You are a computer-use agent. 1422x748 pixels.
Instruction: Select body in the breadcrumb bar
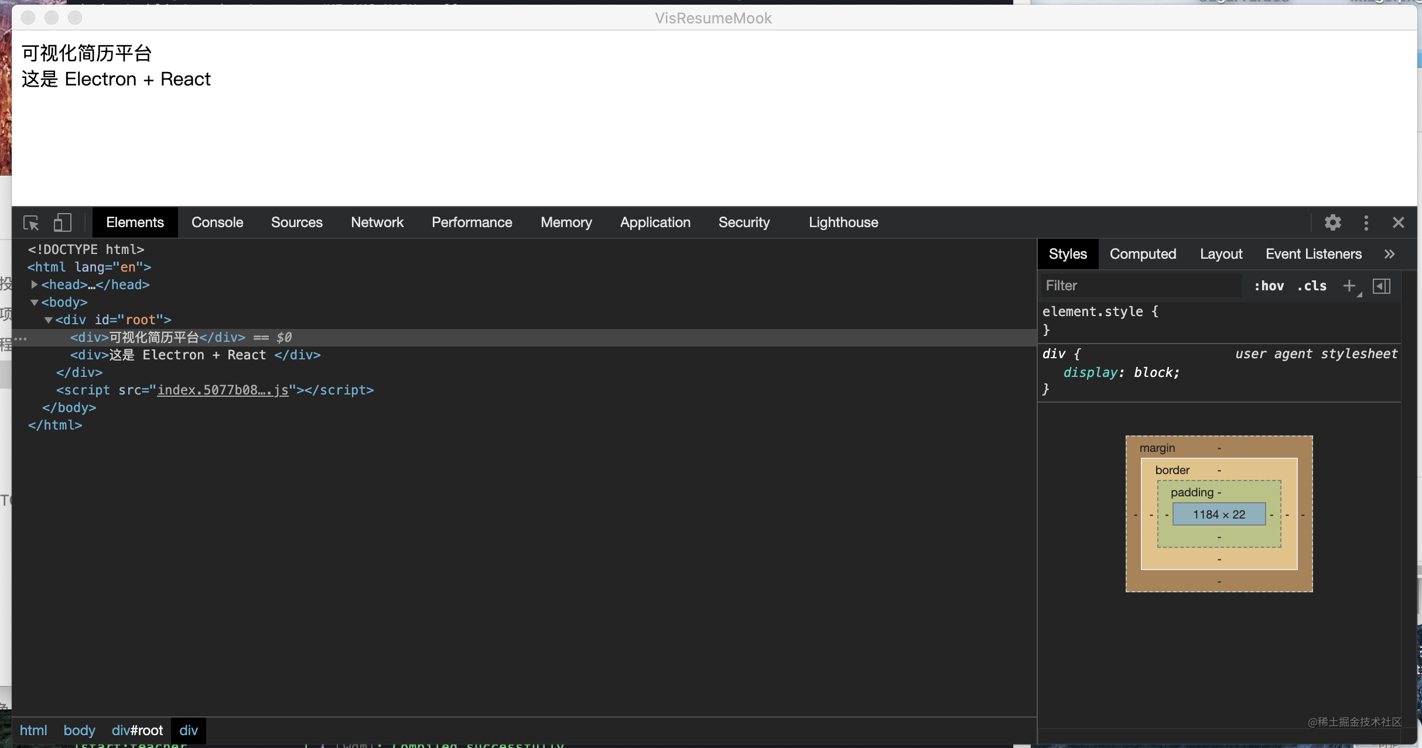click(79, 730)
